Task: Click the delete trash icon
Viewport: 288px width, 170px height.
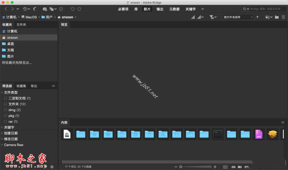Action: click(x=283, y=17)
